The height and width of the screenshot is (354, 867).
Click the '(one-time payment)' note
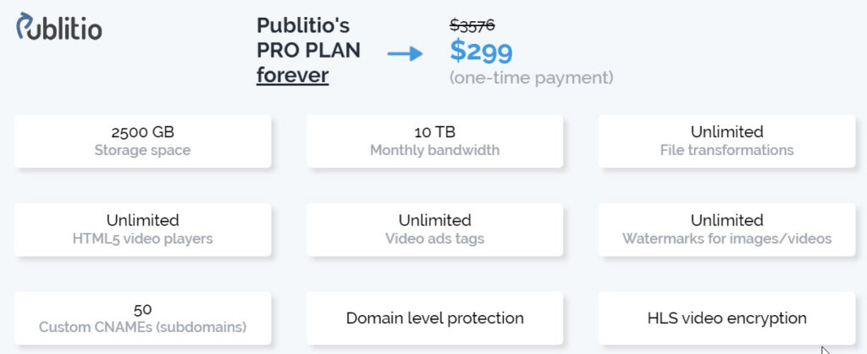(x=531, y=78)
